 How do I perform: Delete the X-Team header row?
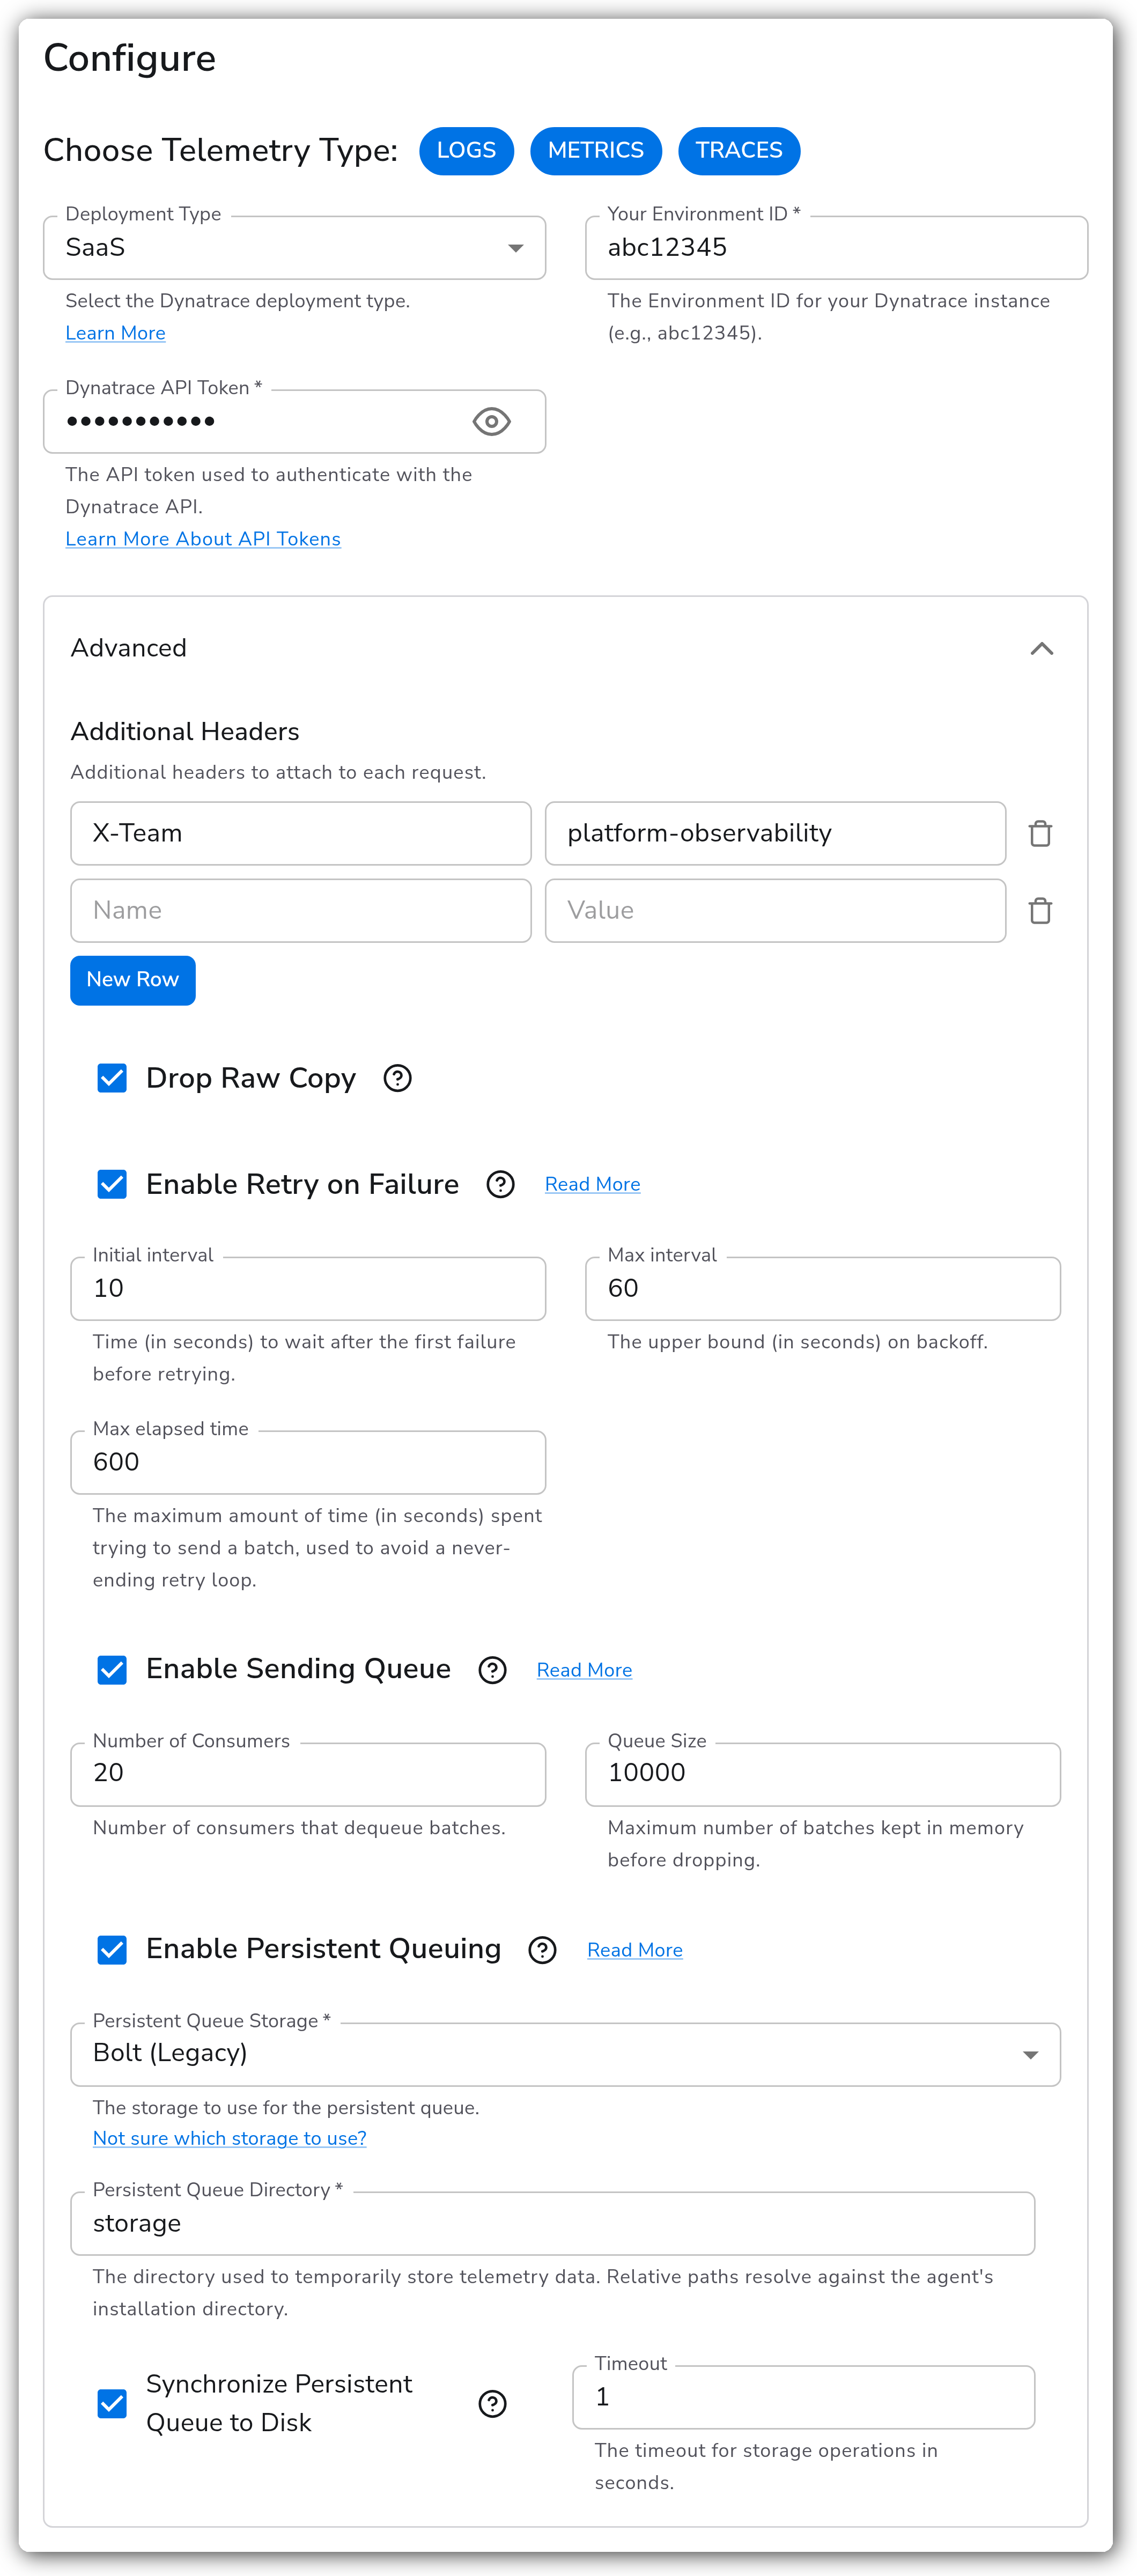click(x=1040, y=833)
